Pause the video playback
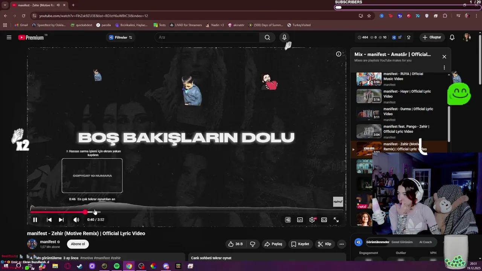482x271 pixels. (x=35, y=220)
